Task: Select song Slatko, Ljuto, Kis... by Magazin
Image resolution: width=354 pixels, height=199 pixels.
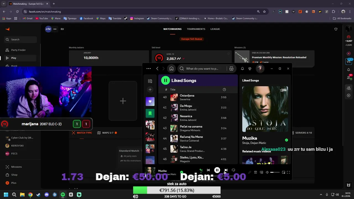Action: (198, 159)
